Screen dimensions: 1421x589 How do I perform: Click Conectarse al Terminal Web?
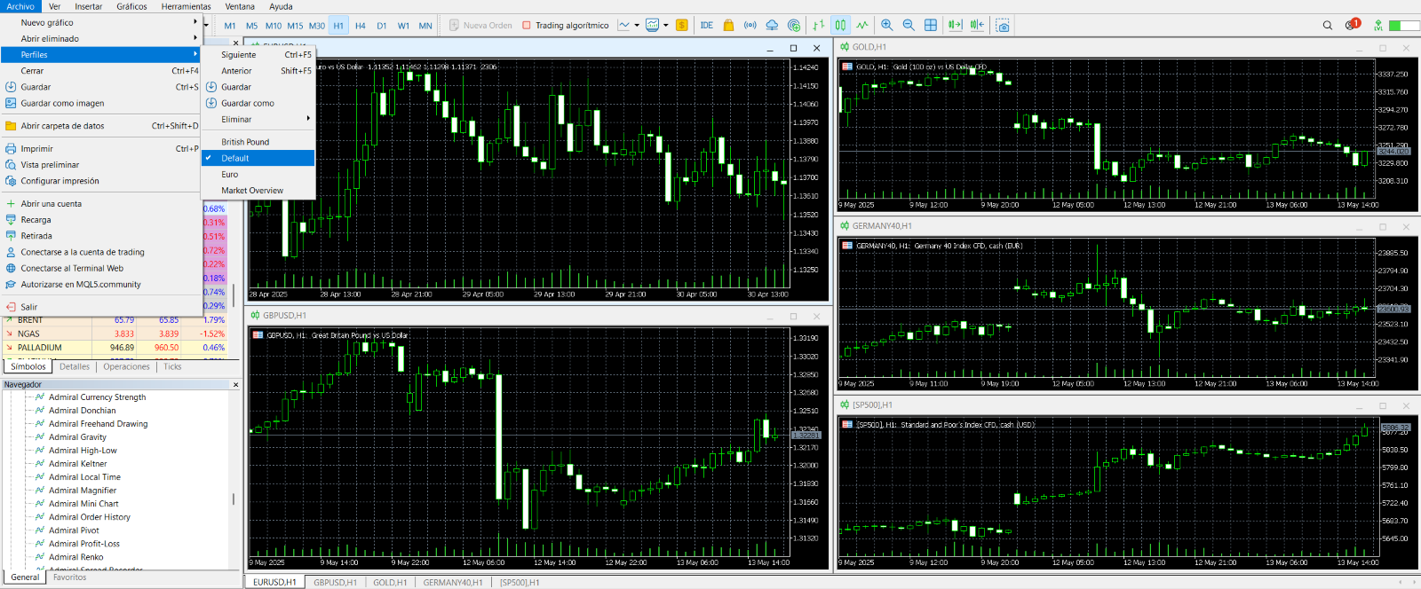point(100,268)
